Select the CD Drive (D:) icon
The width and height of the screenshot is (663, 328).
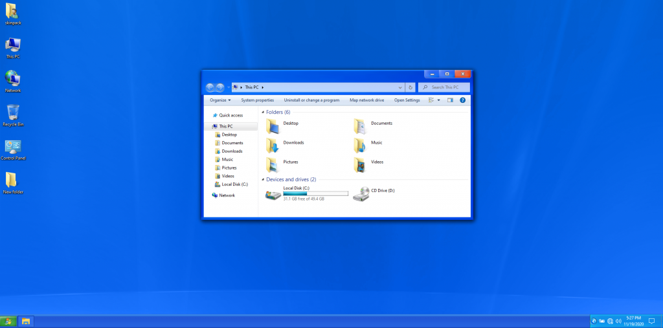[361, 194]
